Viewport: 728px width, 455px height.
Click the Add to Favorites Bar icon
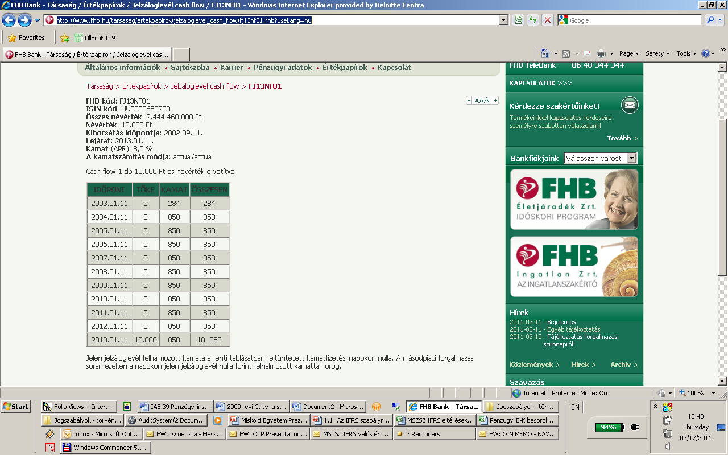pos(65,38)
